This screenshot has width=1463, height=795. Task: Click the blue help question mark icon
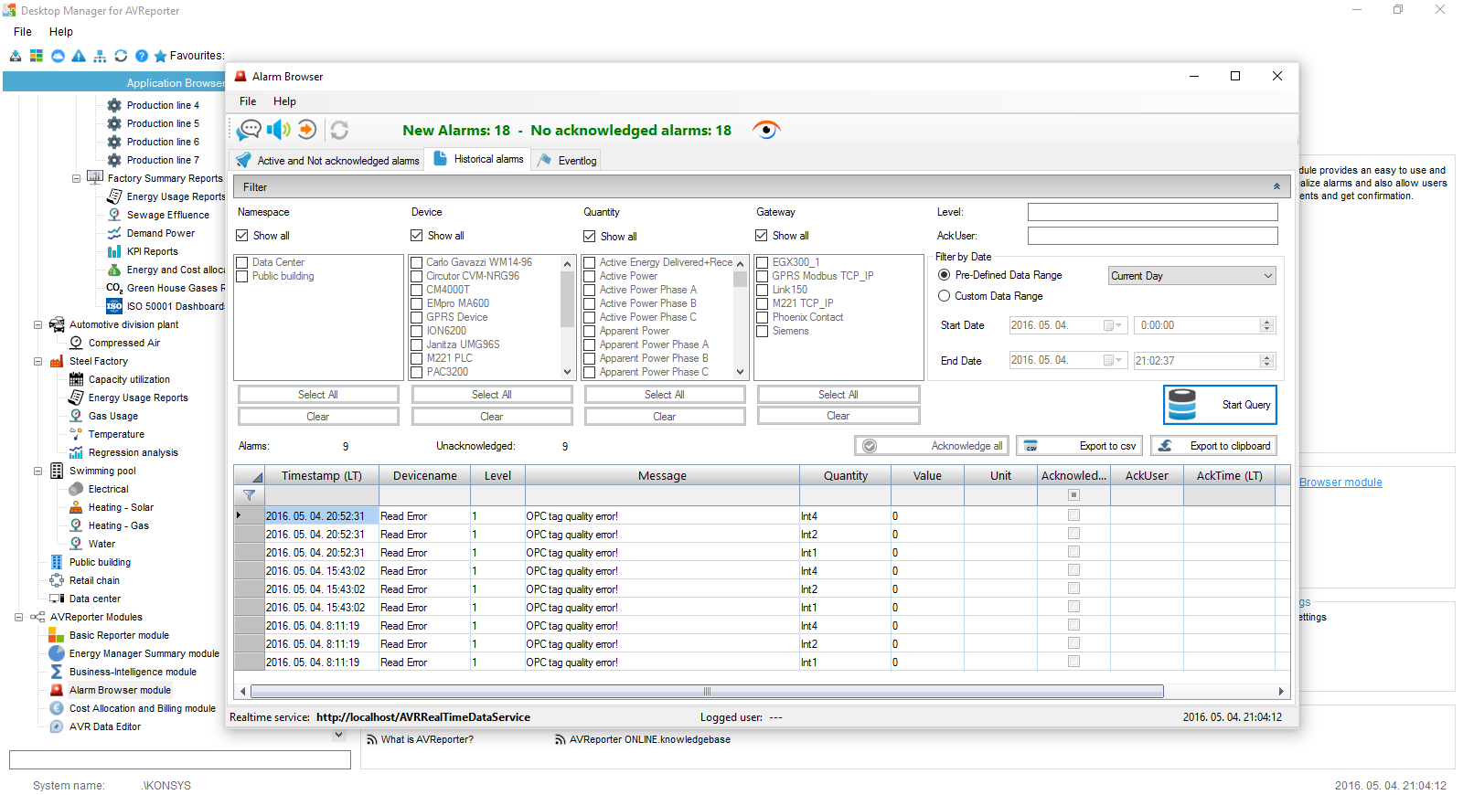[142, 56]
